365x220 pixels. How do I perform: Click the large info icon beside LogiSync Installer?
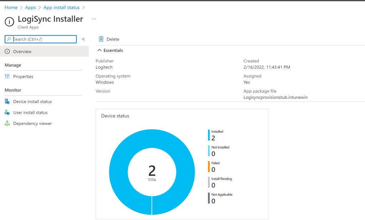tap(10, 21)
